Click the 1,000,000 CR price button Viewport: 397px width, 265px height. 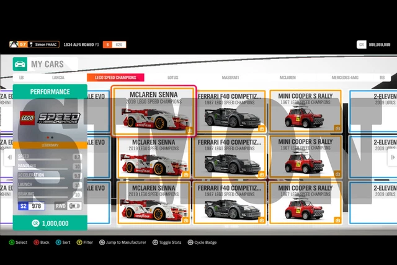click(50, 223)
